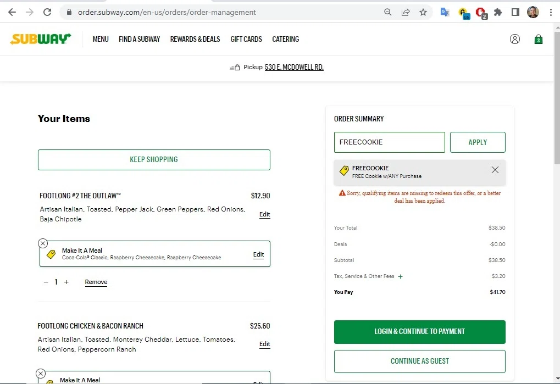Screen dimensions: 560x384
Task: Open GIFT CARDS
Action: tap(246, 39)
